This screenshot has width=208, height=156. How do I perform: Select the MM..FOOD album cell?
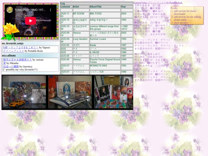coord(105,15)
